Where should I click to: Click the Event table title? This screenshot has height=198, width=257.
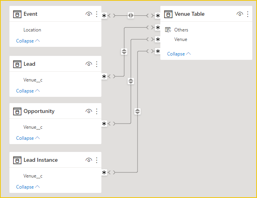coord(31,14)
